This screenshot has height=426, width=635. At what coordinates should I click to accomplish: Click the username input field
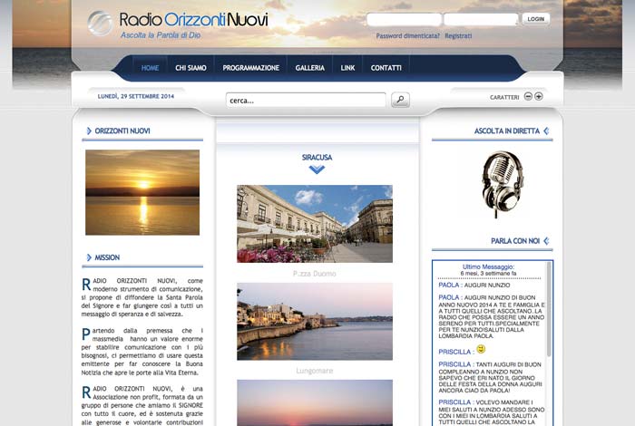click(x=404, y=19)
